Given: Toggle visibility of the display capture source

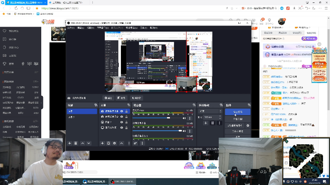Looking at the screenshot, I should click(122, 127).
